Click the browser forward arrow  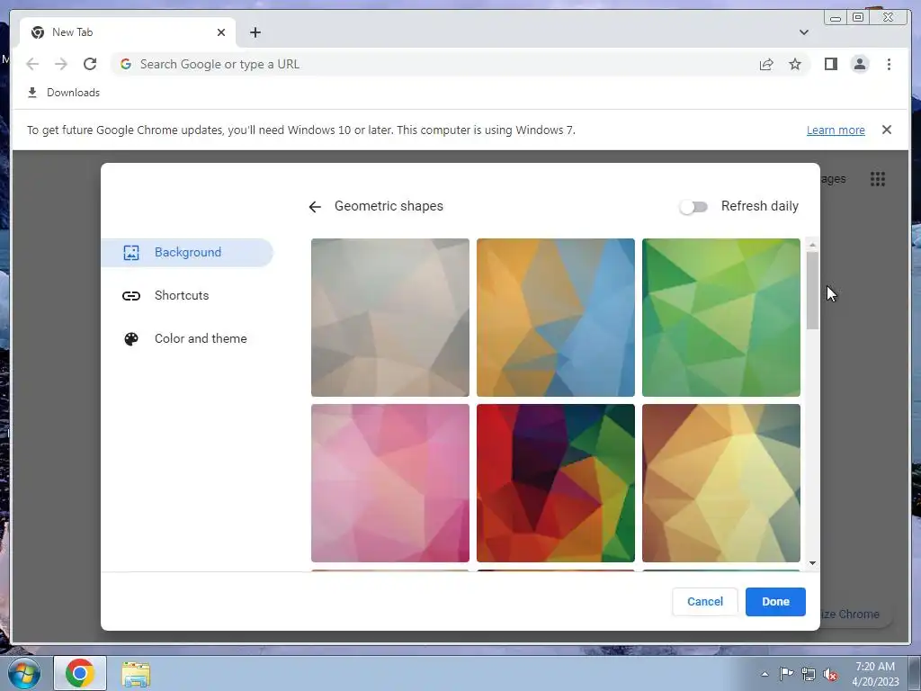tap(61, 64)
